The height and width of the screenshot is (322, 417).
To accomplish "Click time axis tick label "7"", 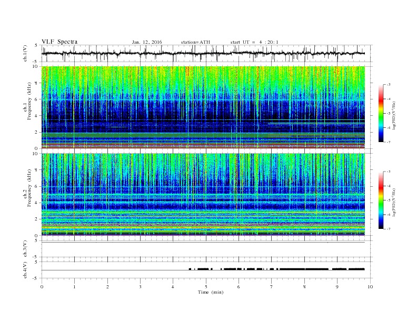I will coord(272,287).
